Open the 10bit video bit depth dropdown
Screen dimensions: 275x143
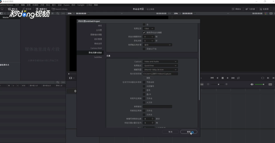point(149,28)
